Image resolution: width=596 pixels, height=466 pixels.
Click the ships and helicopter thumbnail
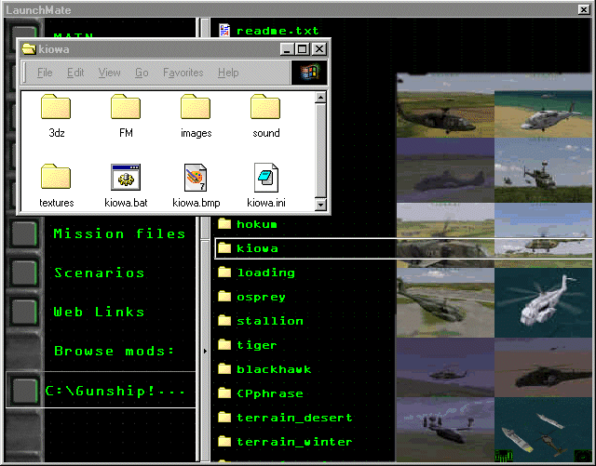[x=543, y=430]
